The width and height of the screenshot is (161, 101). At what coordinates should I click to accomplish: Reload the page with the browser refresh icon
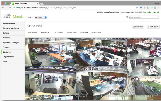click(10, 8)
